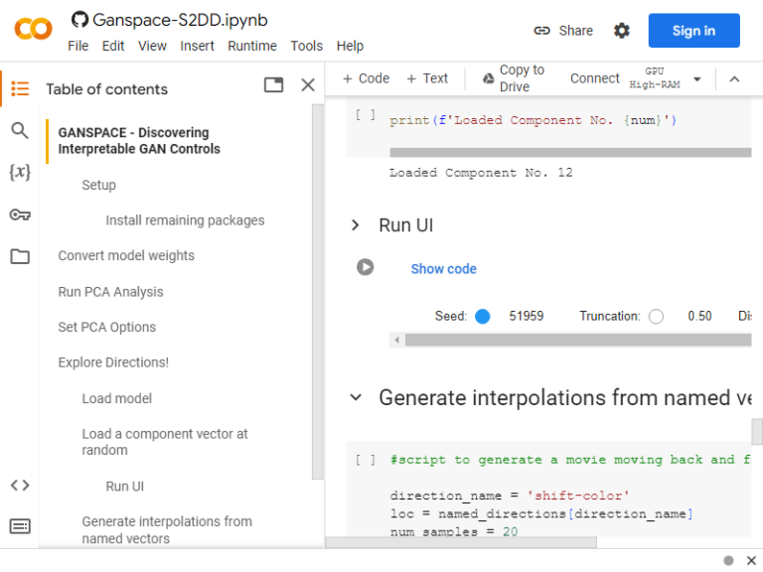Click the direction_name = 'shift-color' code line

(510, 496)
